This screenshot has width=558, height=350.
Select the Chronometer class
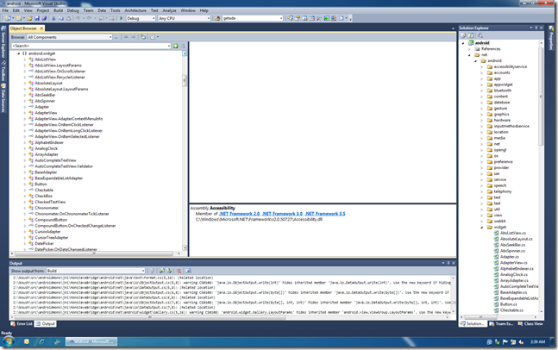click(47, 208)
